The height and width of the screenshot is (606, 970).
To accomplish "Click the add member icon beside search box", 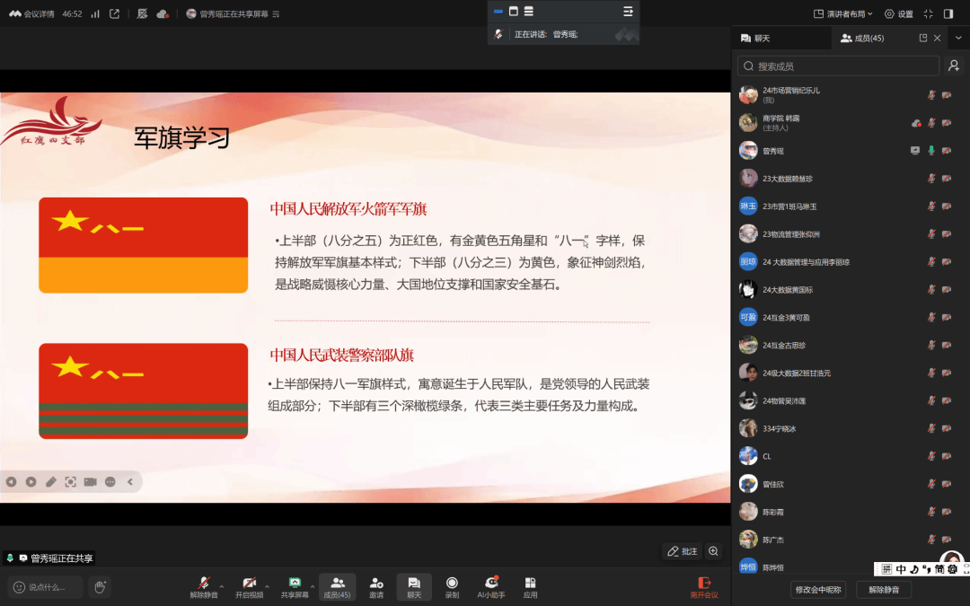I will pyautogui.click(x=954, y=66).
